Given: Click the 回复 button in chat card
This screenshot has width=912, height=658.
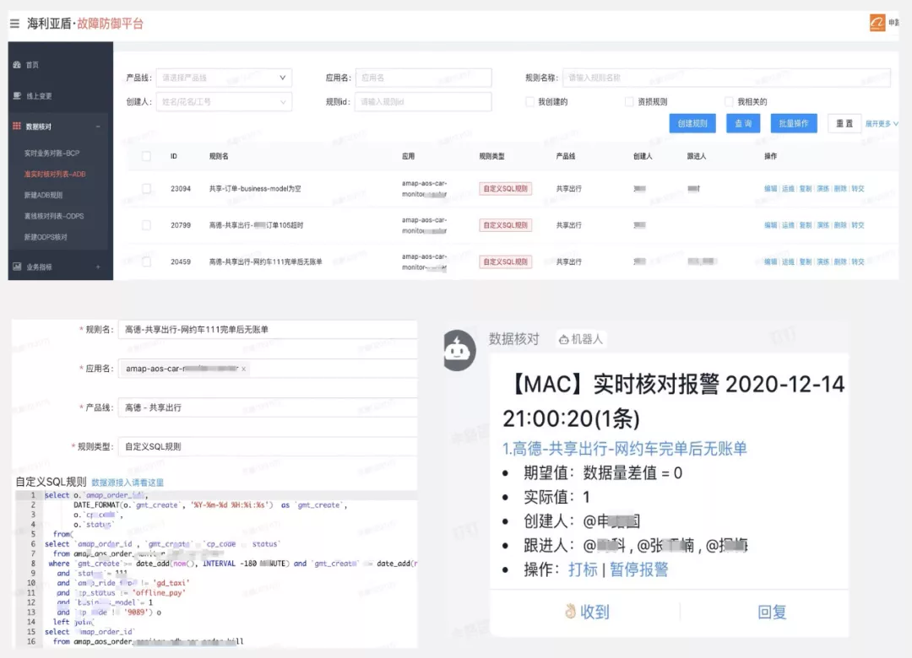Looking at the screenshot, I should tap(772, 612).
